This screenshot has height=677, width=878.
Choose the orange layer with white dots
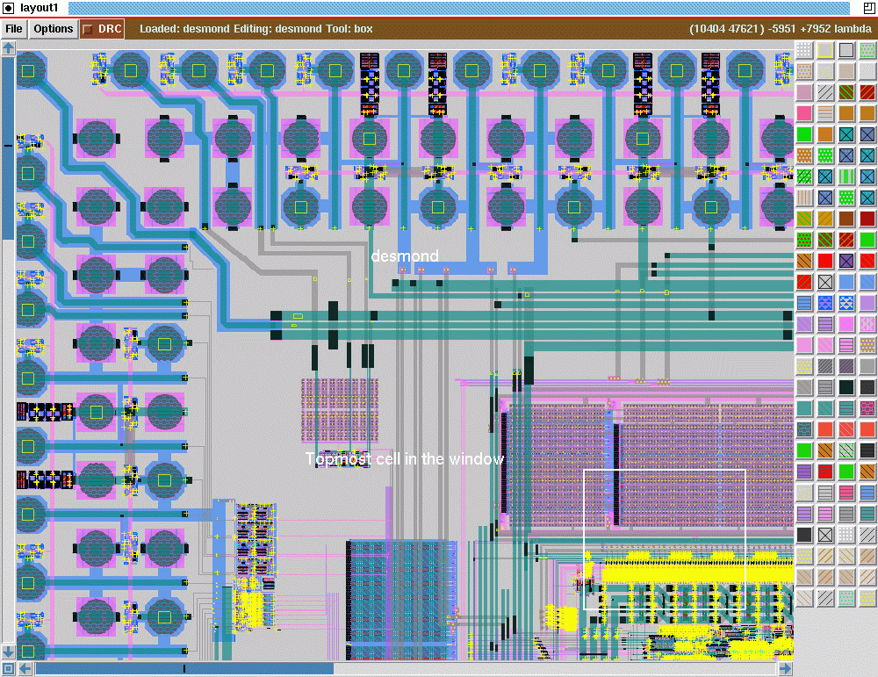804,156
